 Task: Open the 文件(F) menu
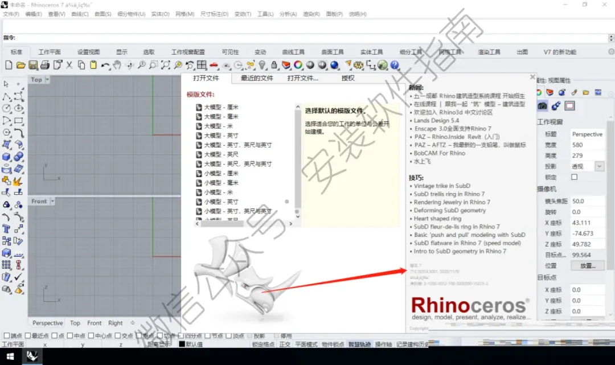coord(11,14)
